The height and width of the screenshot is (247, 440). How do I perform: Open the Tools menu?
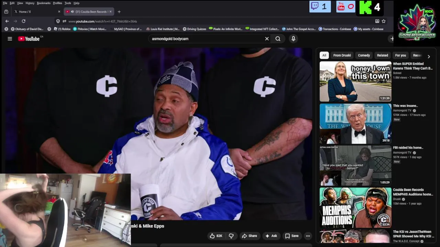(68, 3)
